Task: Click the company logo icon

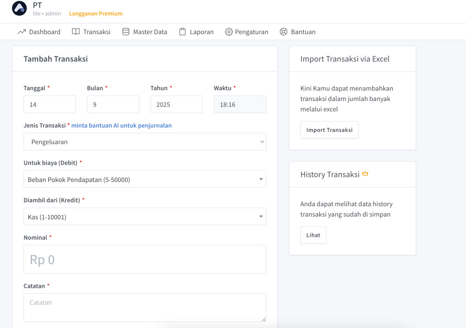Action: click(x=19, y=9)
